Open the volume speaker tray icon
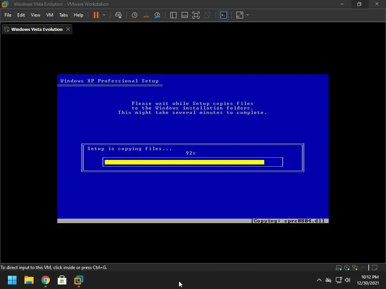Image resolution: width=386 pixels, height=289 pixels. click(348, 280)
